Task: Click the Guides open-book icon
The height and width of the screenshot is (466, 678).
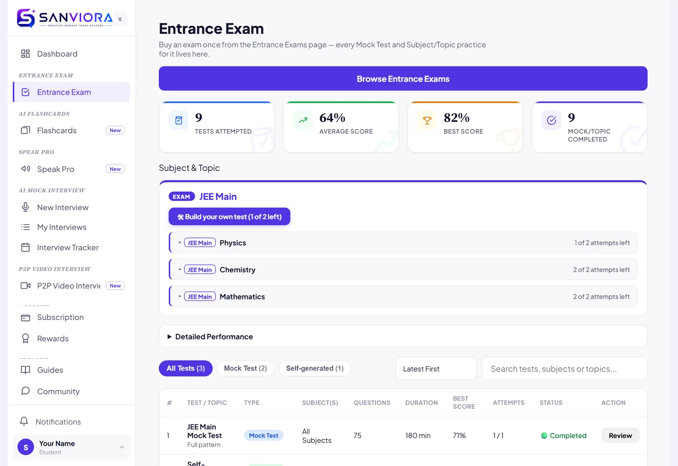Action: (25, 370)
